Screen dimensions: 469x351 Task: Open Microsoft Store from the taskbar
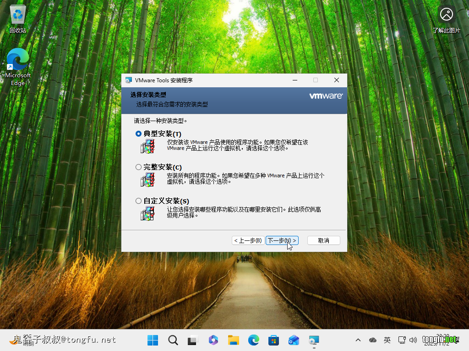[273, 340]
